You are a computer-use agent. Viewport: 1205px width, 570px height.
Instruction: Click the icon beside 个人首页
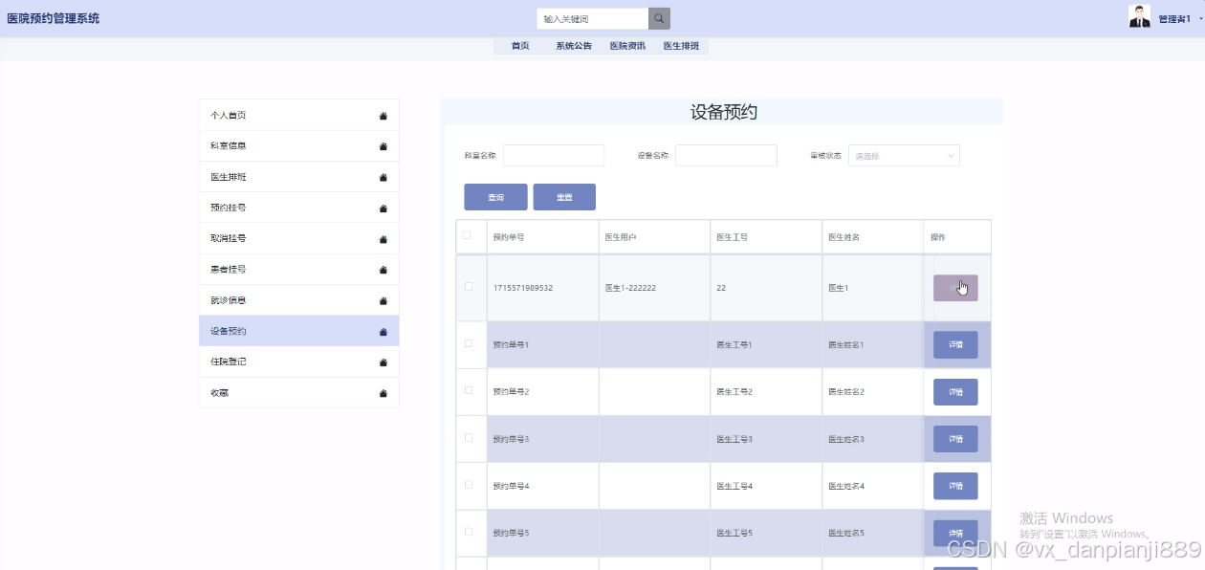(383, 116)
